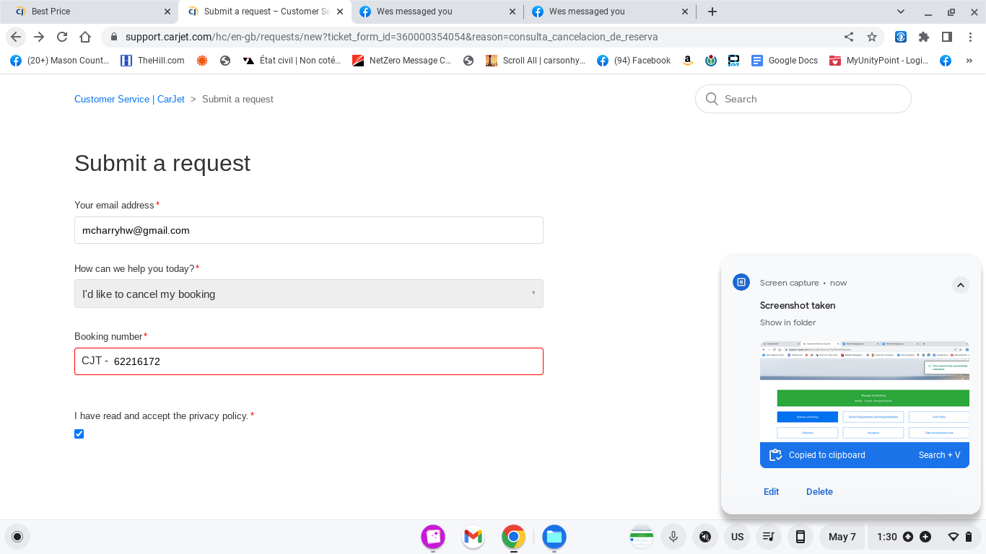Switch to the Best Price tab
The width and height of the screenshot is (986, 554).
(x=87, y=12)
